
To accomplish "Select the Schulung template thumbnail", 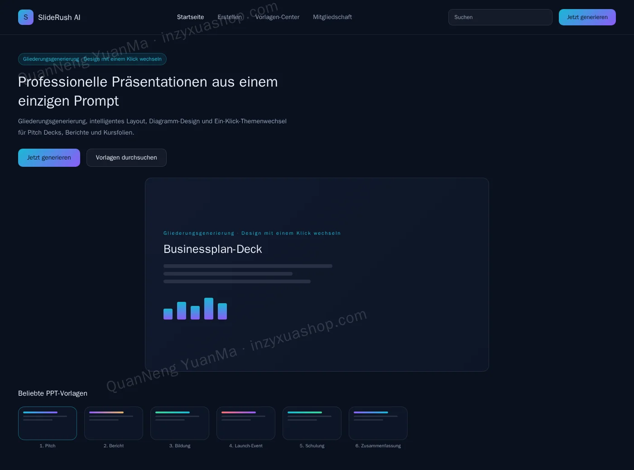I will click(312, 423).
